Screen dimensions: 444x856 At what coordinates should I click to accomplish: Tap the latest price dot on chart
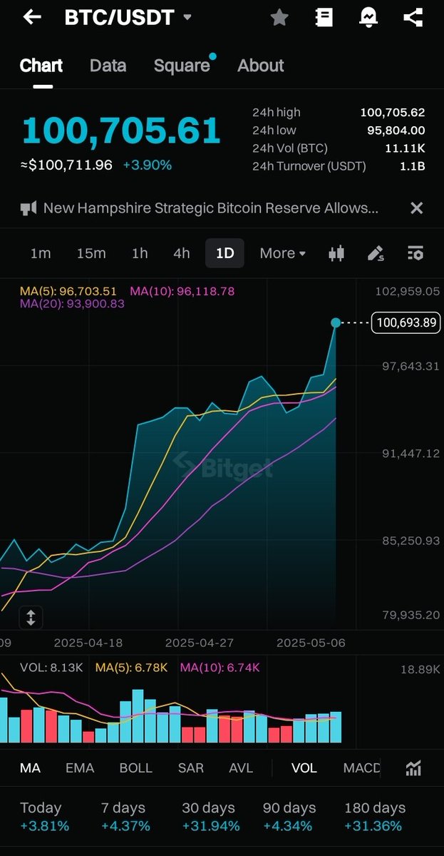pyautogui.click(x=336, y=323)
